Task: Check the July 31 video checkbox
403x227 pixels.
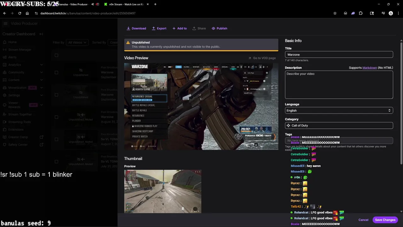Action: click(x=56, y=161)
